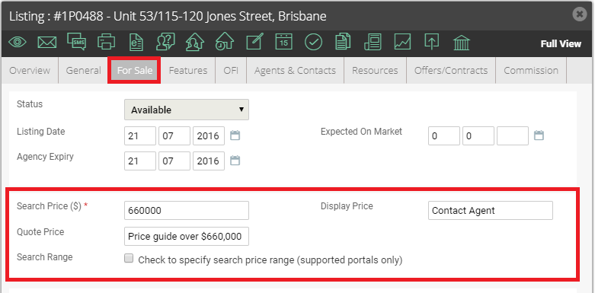Click the Full View link
The height and width of the screenshot is (293, 595).
click(x=561, y=44)
